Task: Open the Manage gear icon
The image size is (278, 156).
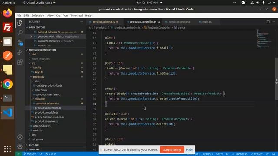Action: coord(20,146)
